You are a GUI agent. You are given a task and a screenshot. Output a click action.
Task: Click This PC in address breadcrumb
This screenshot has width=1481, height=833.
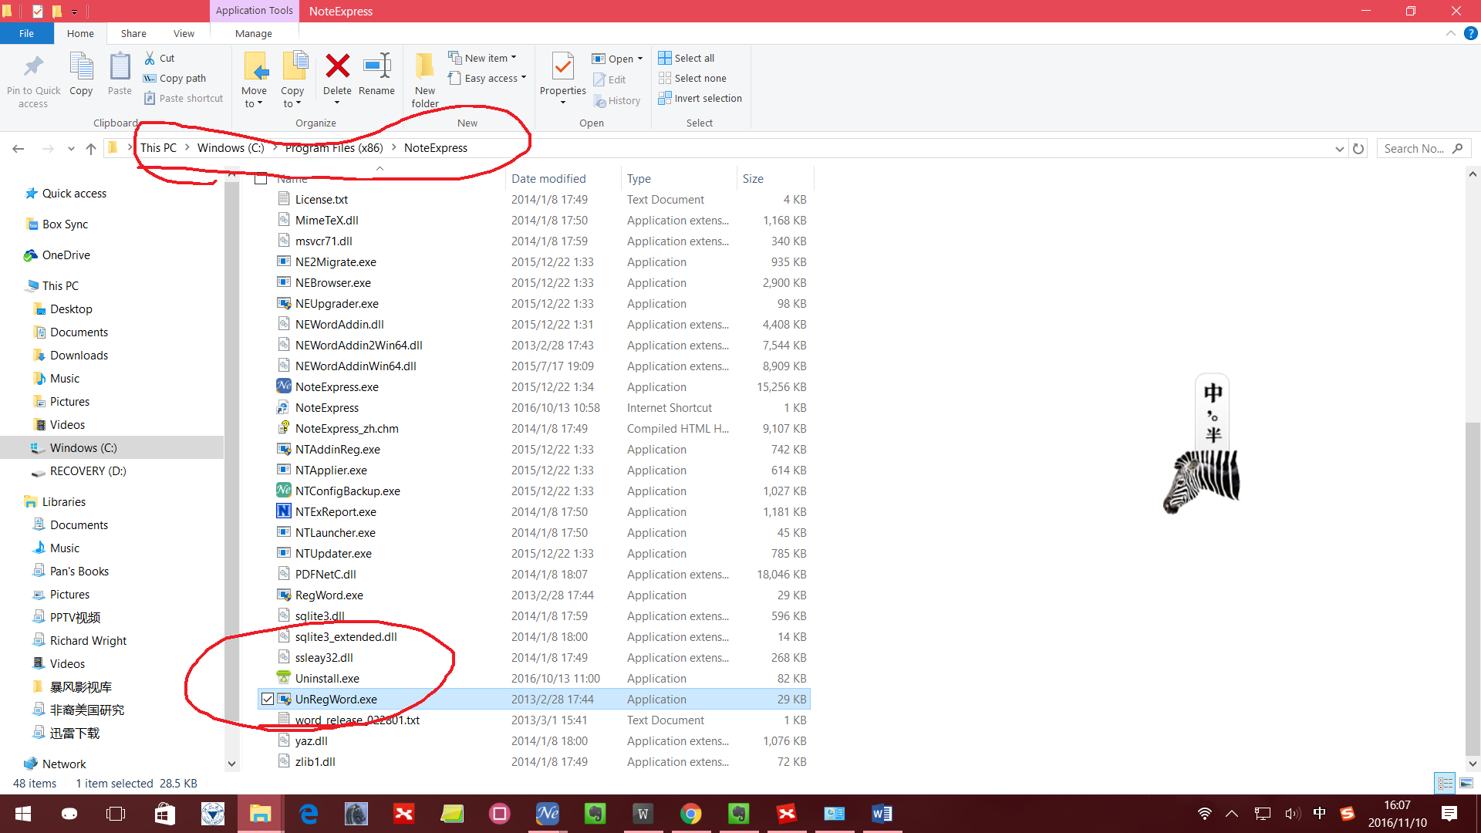[158, 148]
